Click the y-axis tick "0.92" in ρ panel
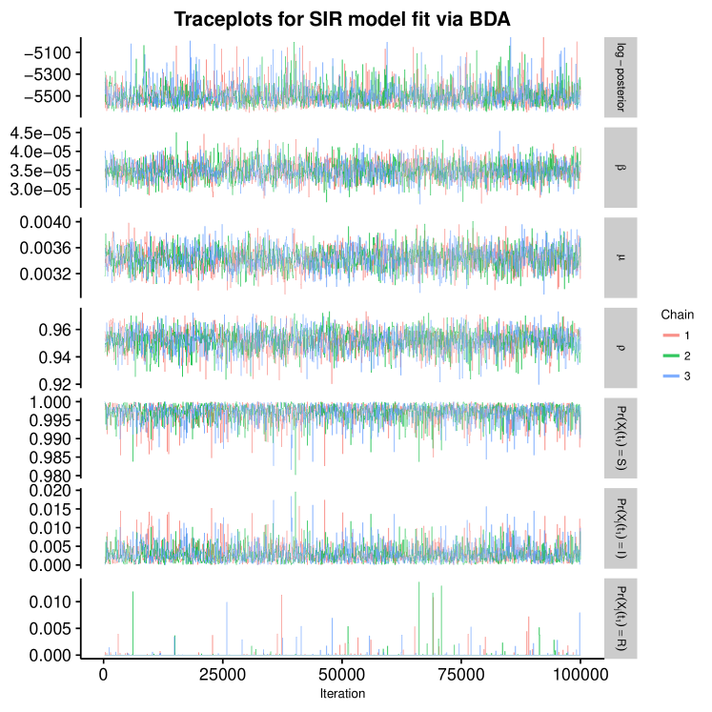 [55, 385]
